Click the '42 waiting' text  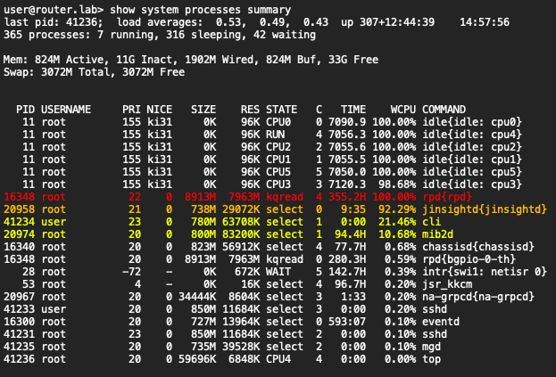click(285, 35)
